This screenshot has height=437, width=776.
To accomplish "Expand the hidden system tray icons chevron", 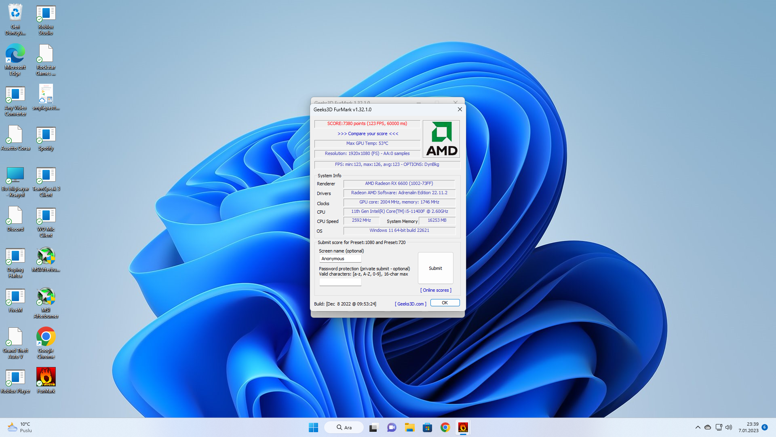I will [698, 427].
